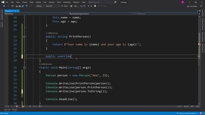Collapse the PrintPerson method at line 22
The height and width of the screenshot is (115, 205).
(x=24, y=37)
